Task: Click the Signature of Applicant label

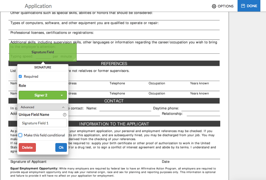Action: click(28, 162)
